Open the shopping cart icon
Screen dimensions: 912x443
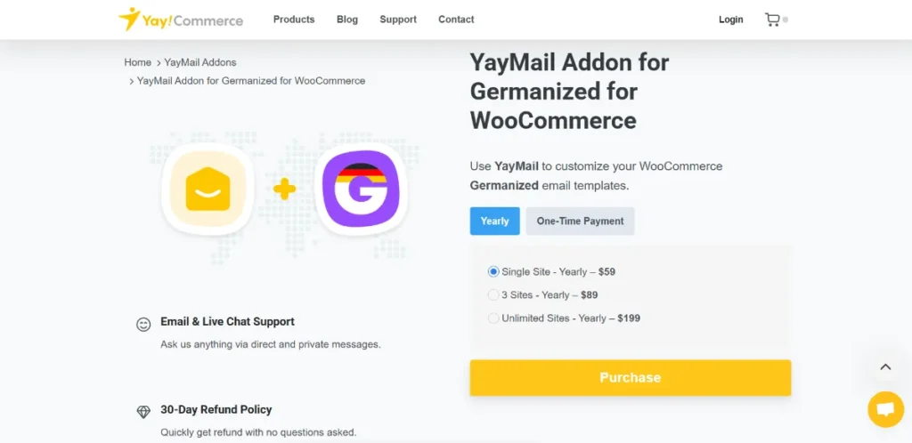click(x=772, y=20)
